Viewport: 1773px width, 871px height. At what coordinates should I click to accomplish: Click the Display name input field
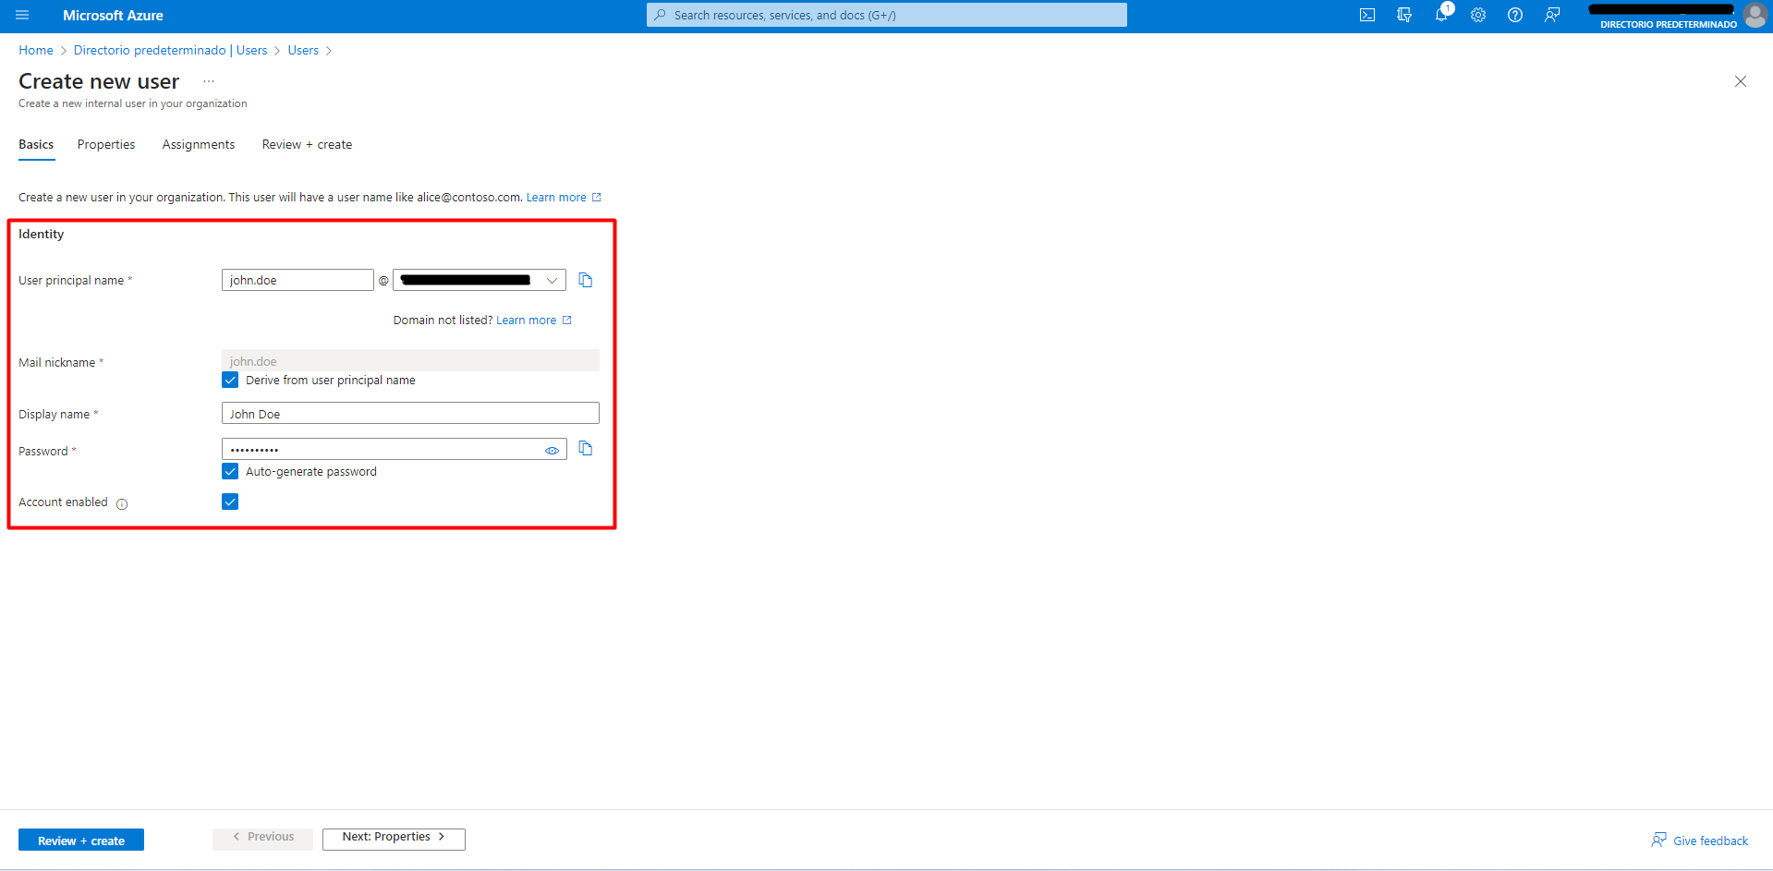tap(410, 414)
